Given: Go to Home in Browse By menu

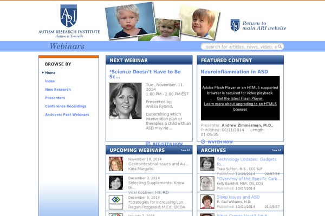Looking at the screenshot, I should click(x=50, y=73).
